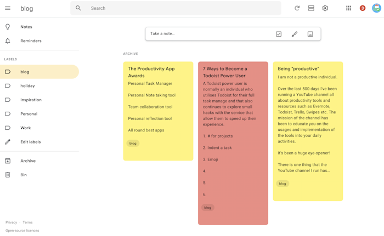The height and width of the screenshot is (236, 384).
Task: Click the "Team collaboration tool" line
Action: pos(150,107)
